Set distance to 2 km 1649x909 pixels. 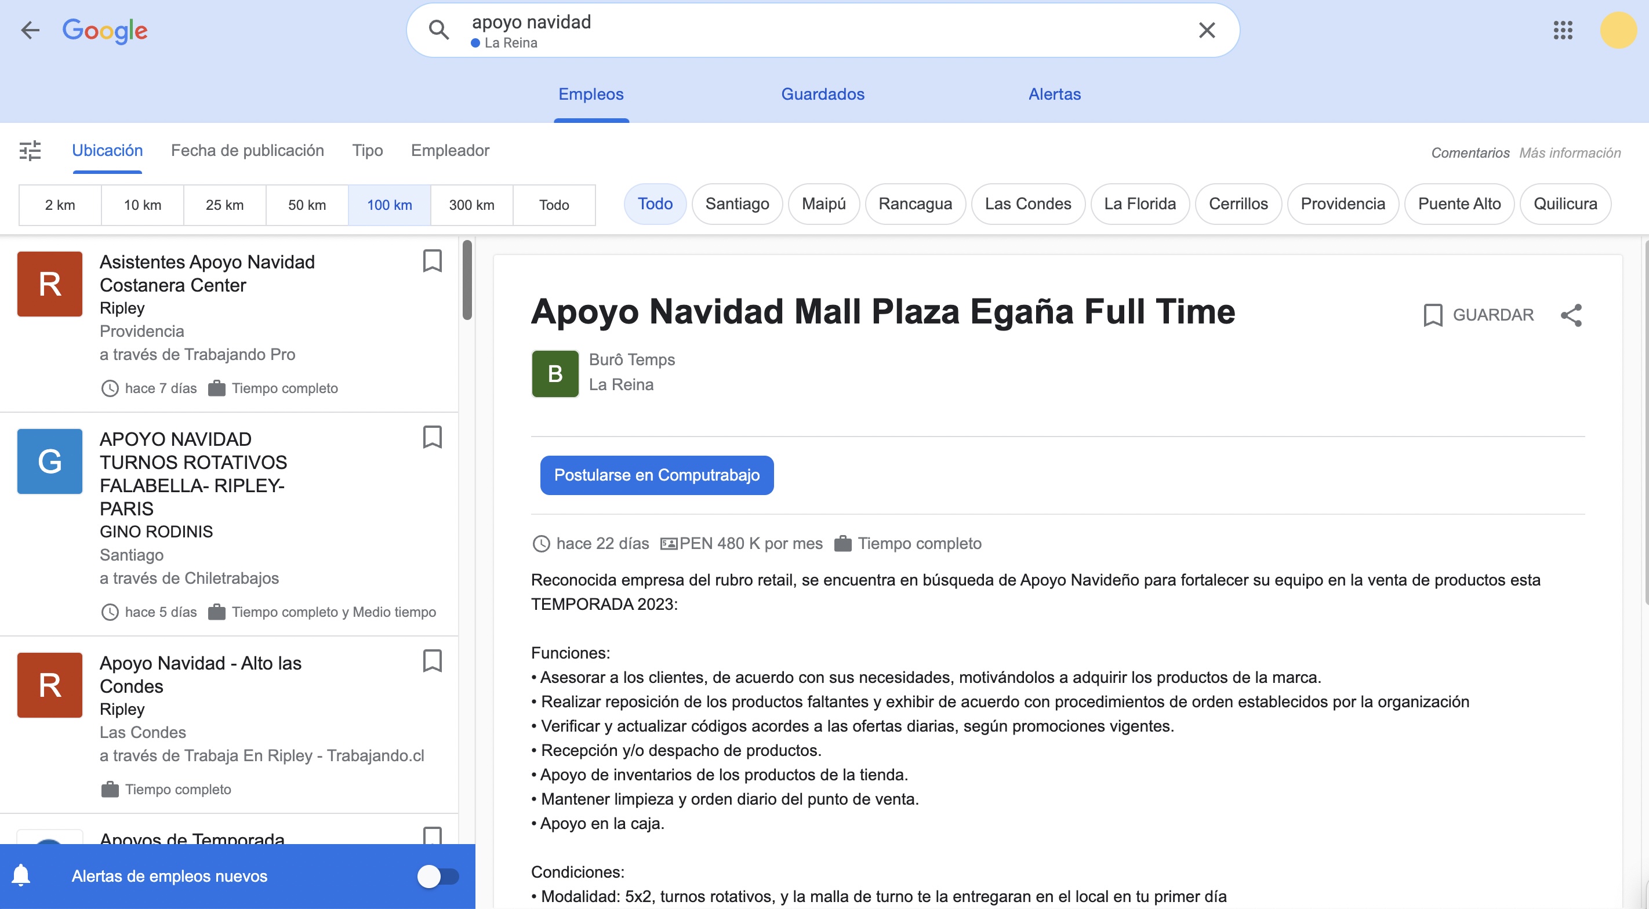(60, 205)
